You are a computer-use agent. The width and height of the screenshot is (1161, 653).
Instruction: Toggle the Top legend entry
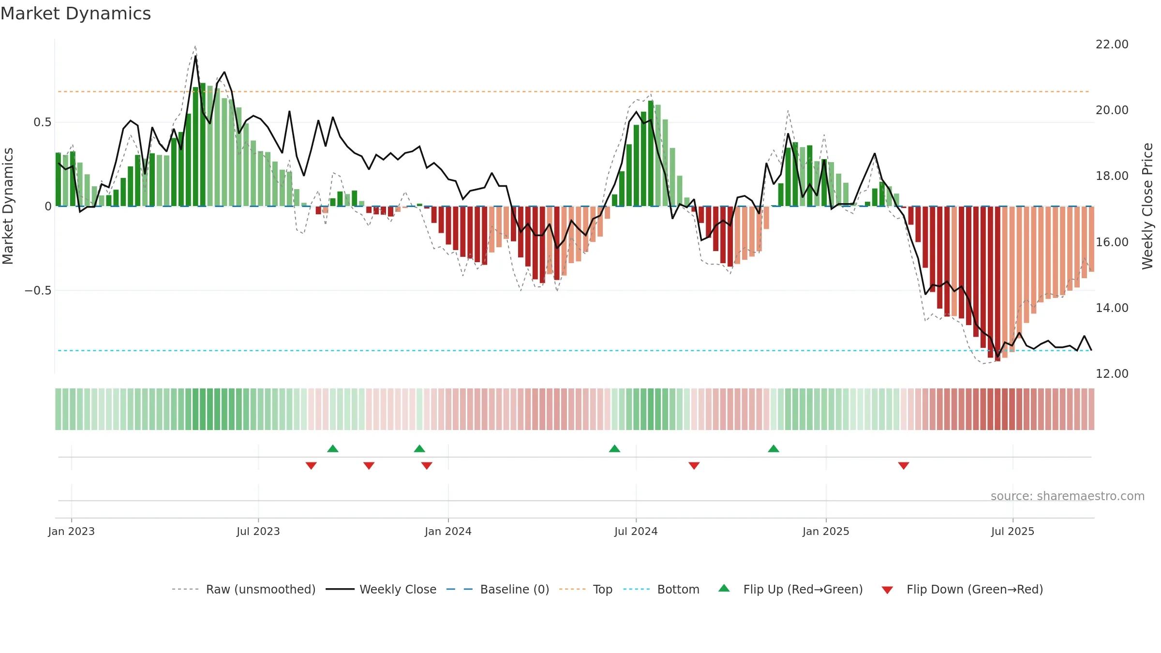(x=586, y=589)
